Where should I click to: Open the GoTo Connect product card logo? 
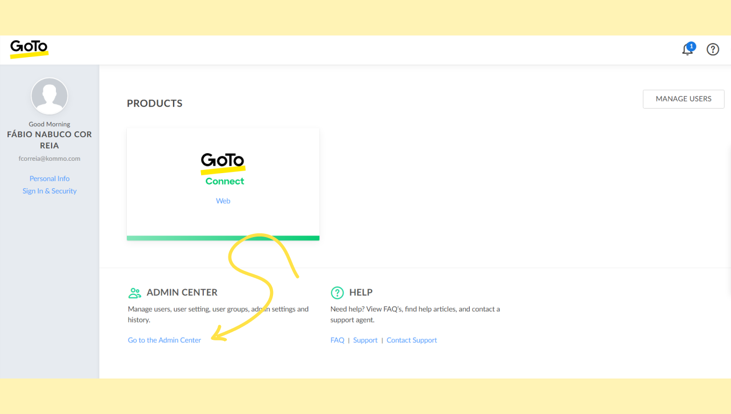coord(223,169)
